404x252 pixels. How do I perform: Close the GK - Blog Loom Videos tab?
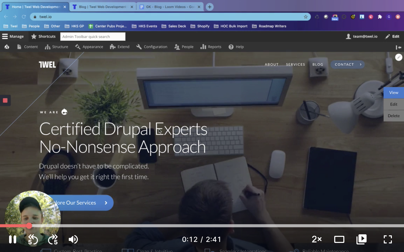tap(199, 7)
